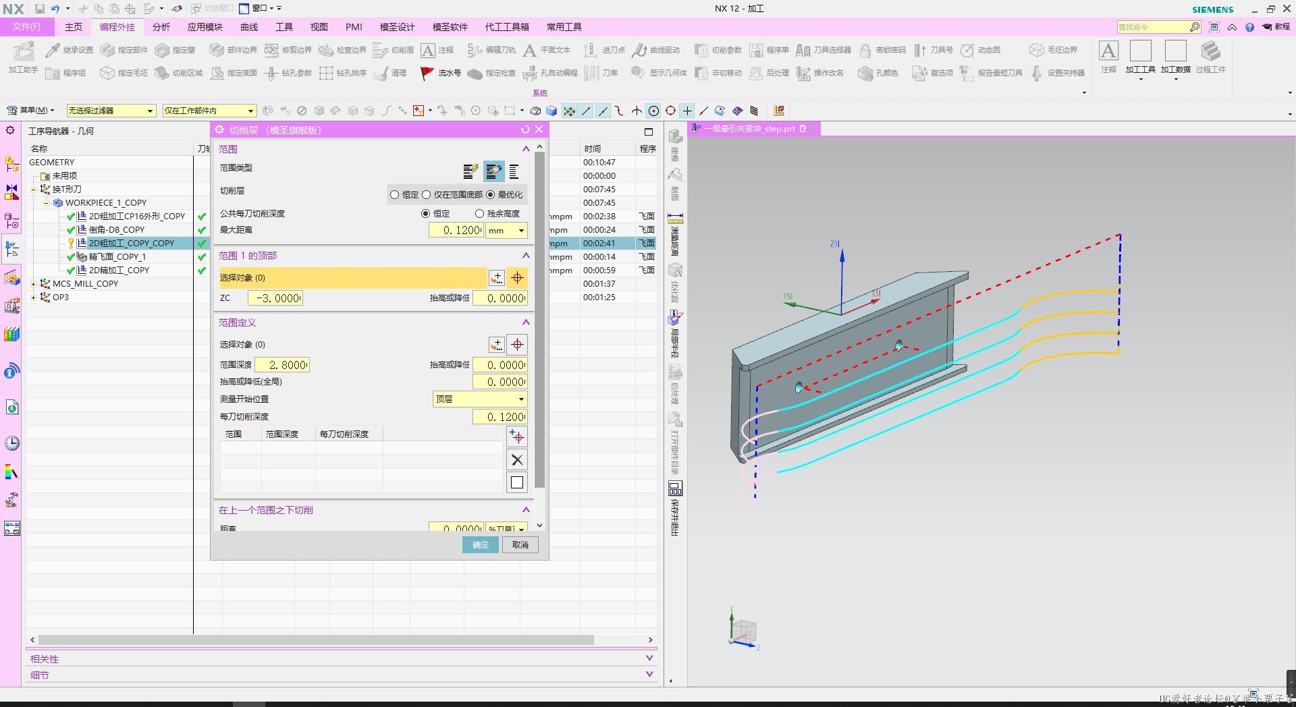Open the 加工数据 dropdown button
The height and width of the screenshot is (707, 1296).
[1176, 62]
